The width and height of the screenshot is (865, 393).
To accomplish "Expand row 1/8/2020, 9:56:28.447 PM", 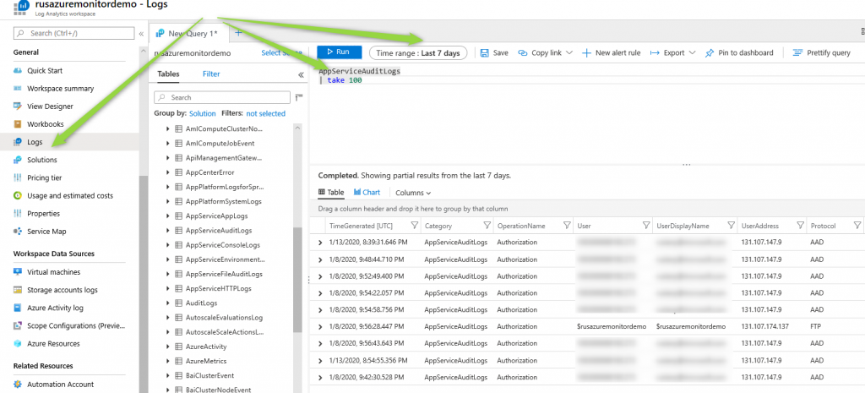I will 320,327.
